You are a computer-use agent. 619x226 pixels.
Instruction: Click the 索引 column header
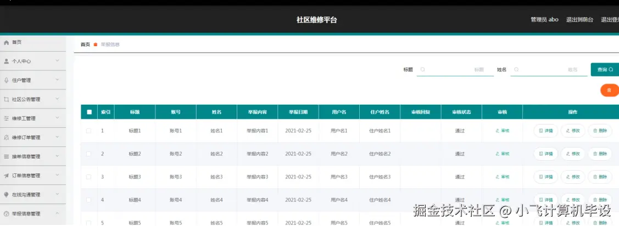(106, 112)
